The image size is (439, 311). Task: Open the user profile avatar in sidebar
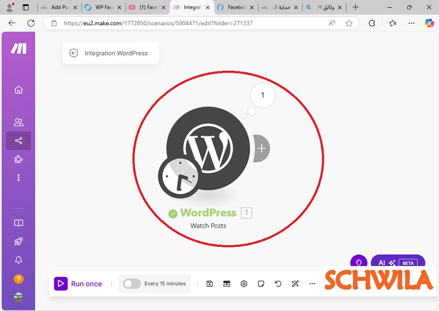pos(19,297)
